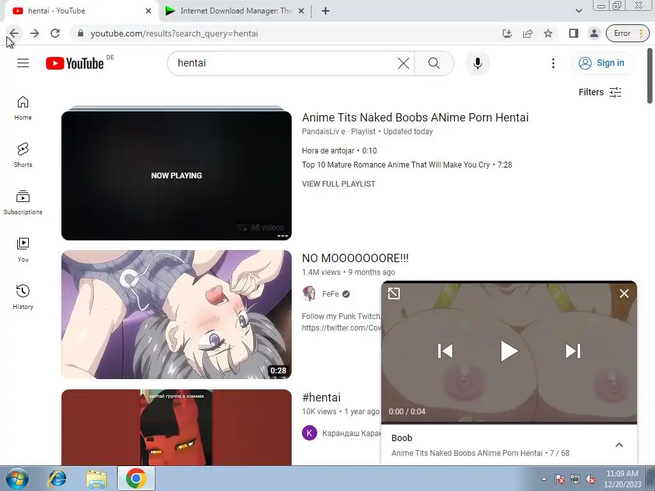Reload the page
The image size is (655, 491).
point(55,33)
